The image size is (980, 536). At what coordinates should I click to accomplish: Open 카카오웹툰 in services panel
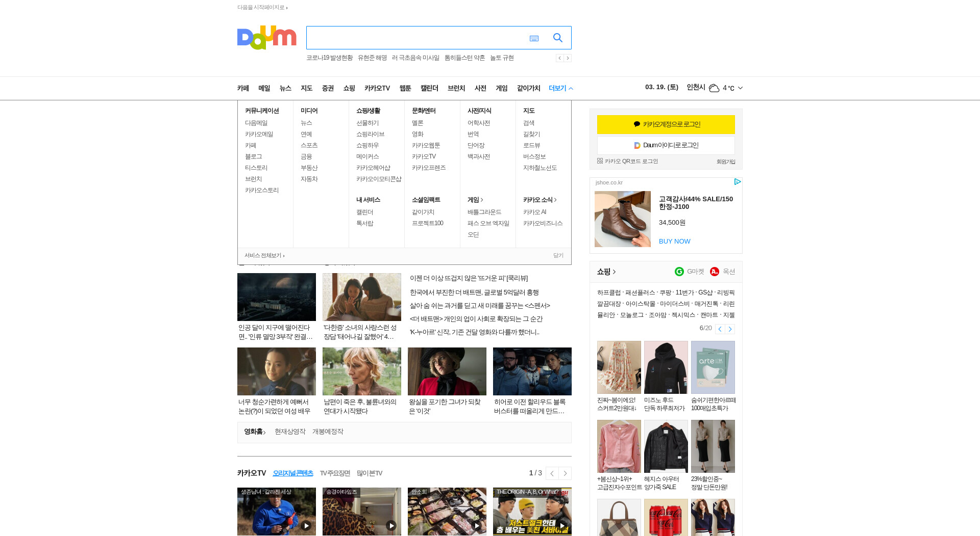point(426,145)
